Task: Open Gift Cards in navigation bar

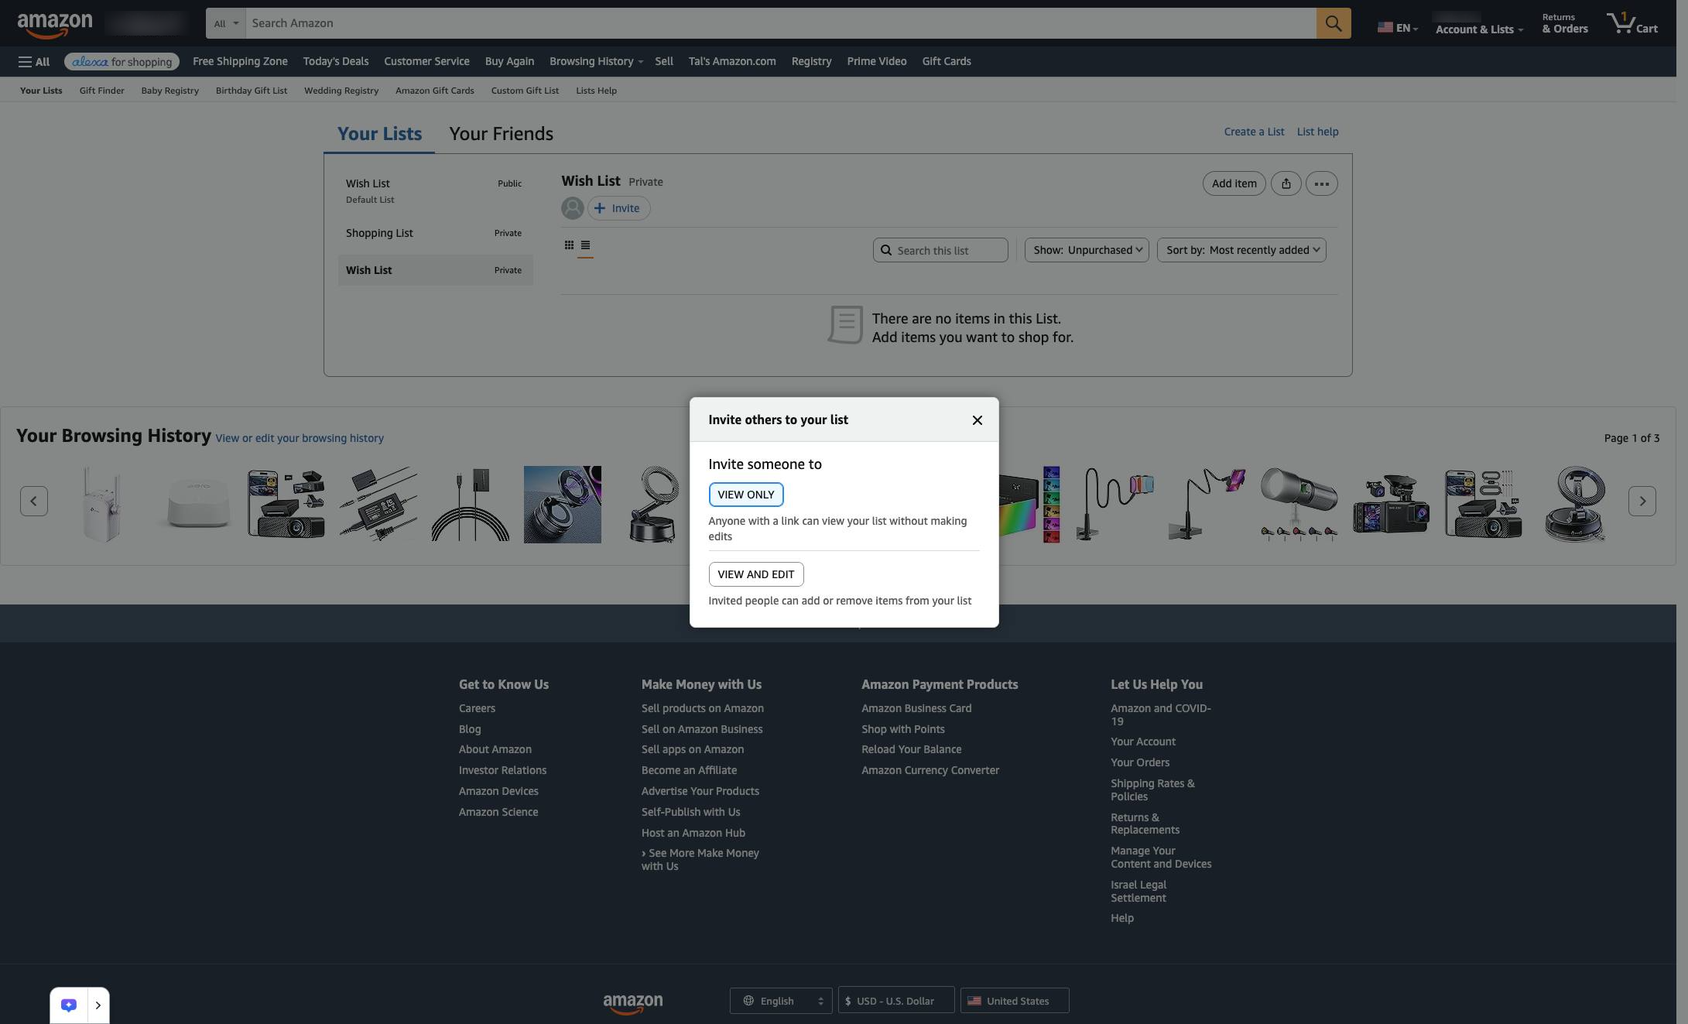Action: click(947, 62)
